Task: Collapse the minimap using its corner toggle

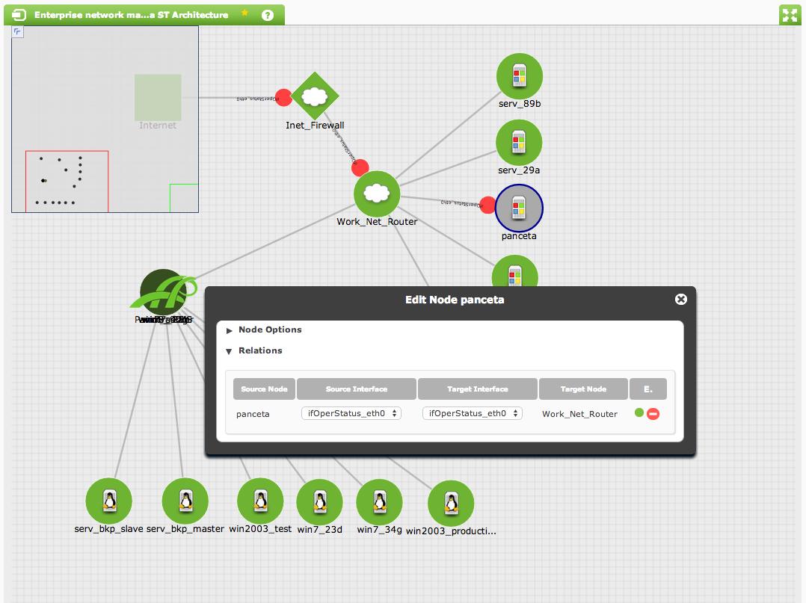Action: 17,32
